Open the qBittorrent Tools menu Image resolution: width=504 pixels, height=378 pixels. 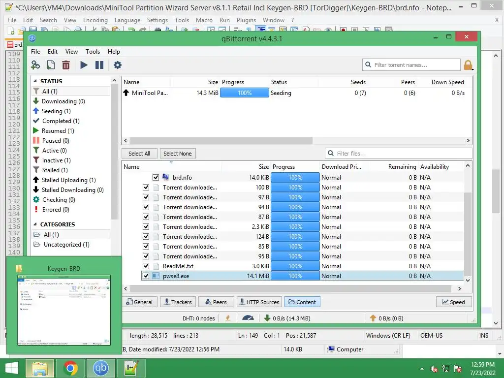[x=93, y=51]
